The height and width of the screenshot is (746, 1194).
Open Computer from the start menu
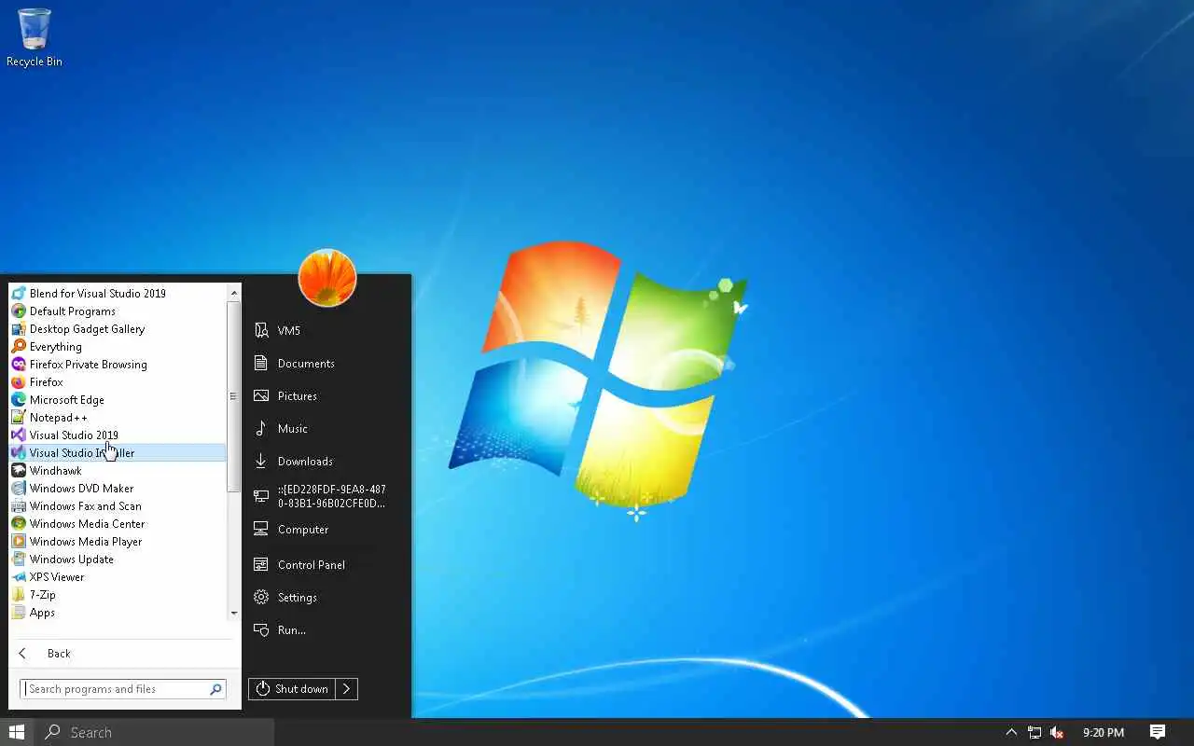[326, 529]
